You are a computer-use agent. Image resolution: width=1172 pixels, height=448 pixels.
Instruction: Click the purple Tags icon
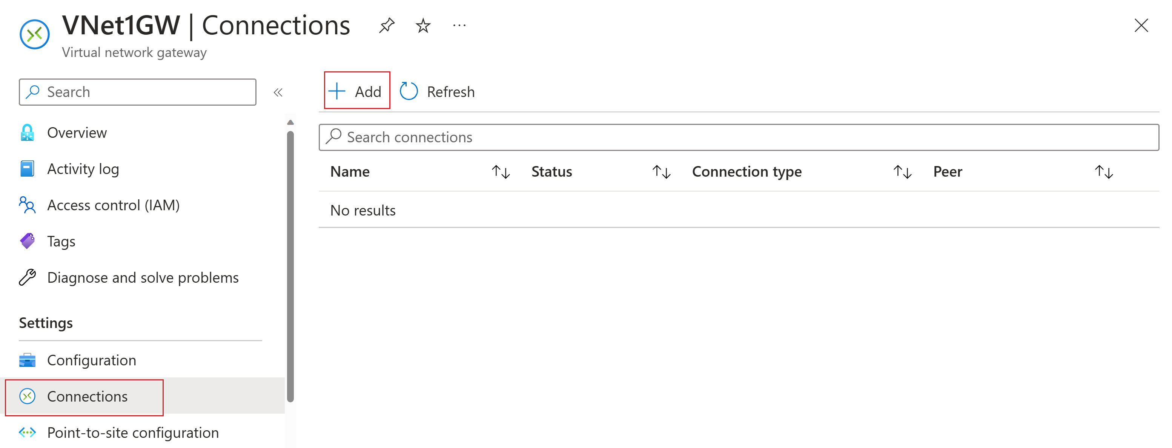point(27,241)
